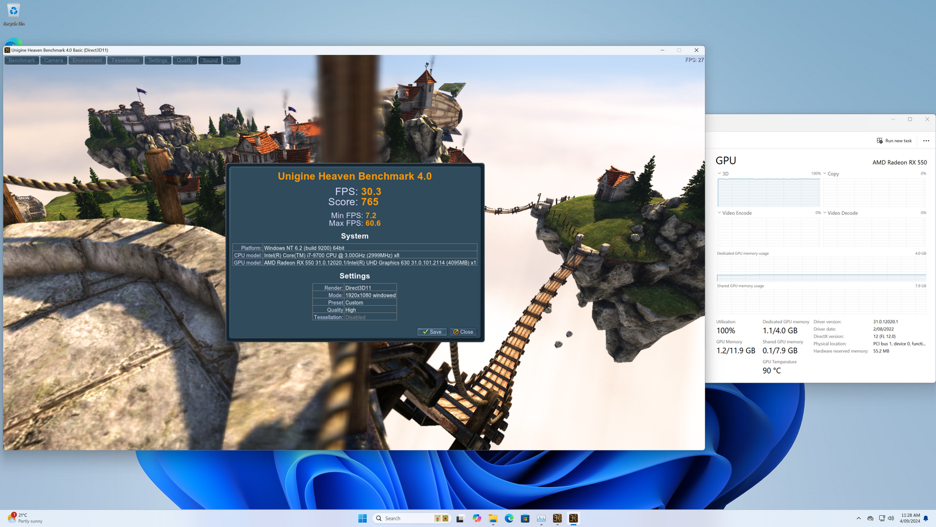Click Dedicated GPU memory value 1.1/4.0 GB
This screenshot has width=936, height=527.
click(780, 331)
